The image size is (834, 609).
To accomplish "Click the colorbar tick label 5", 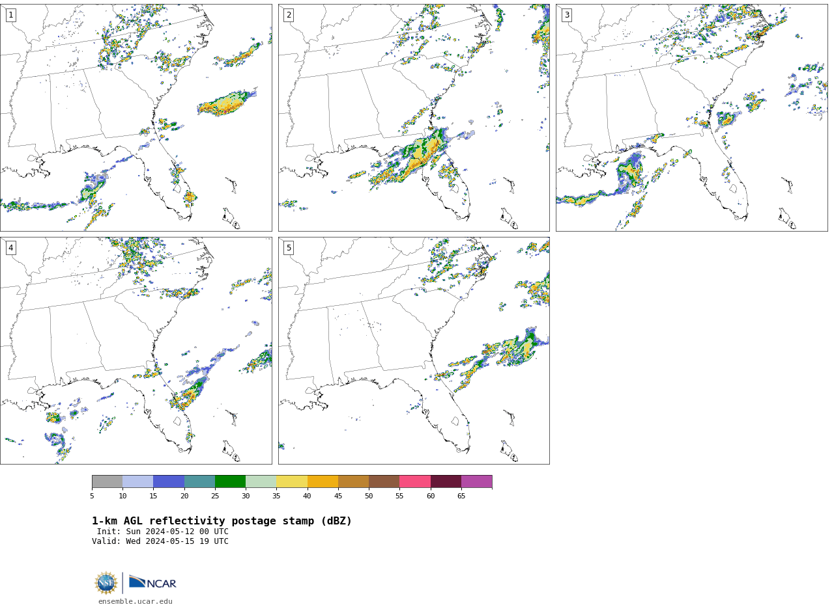I will click(x=92, y=496).
